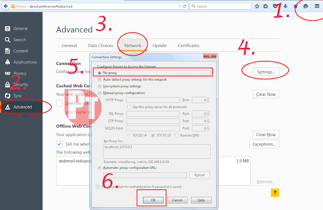
Task: Switch to the Certificates tab
Action: pos(189,46)
